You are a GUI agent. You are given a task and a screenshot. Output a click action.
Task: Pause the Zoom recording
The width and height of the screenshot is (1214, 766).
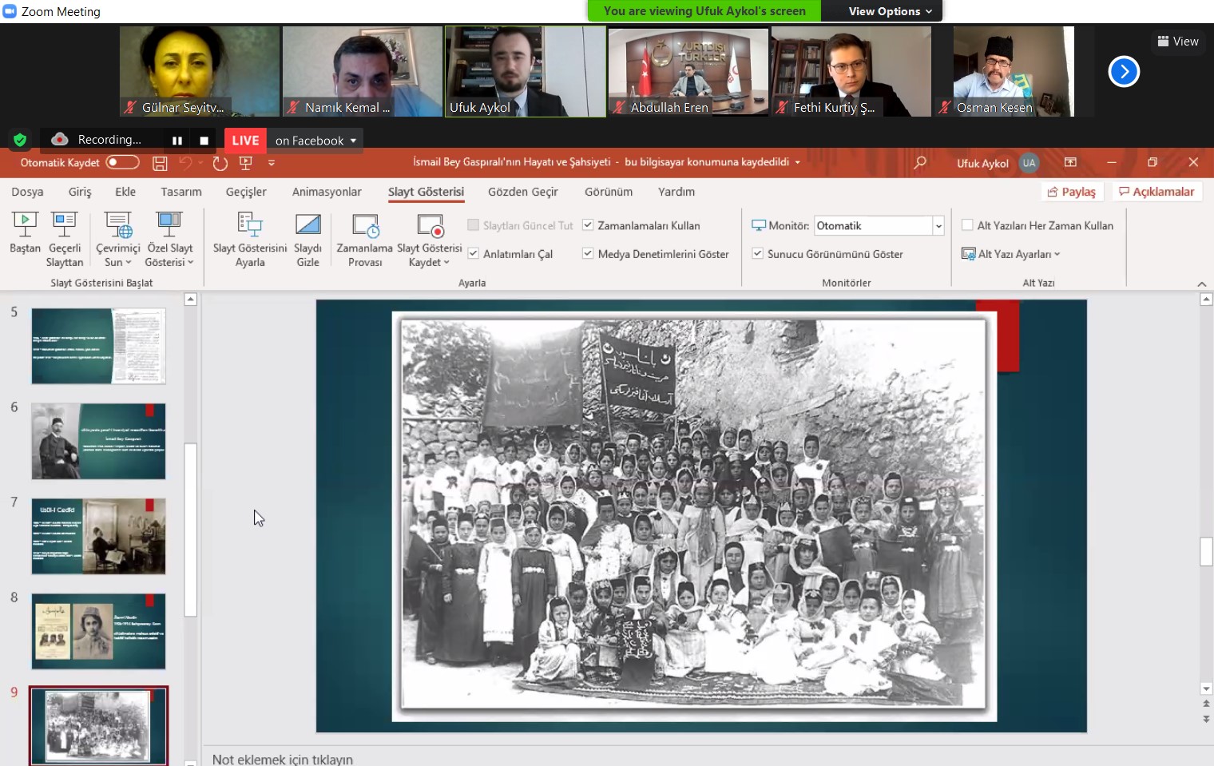(177, 141)
